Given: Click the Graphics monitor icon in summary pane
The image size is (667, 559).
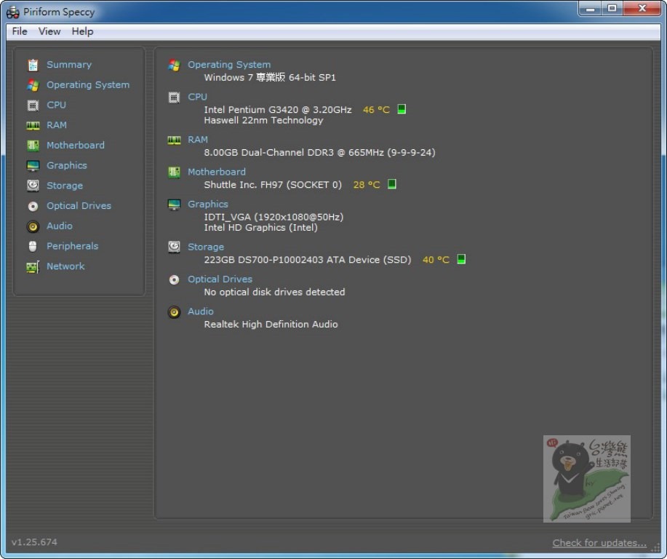Looking at the screenshot, I should (174, 205).
